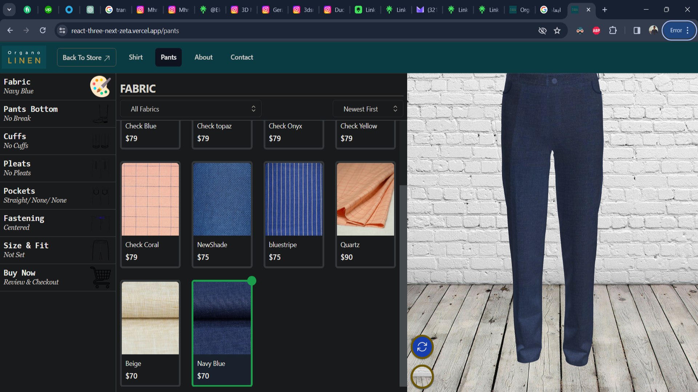698x392 pixels.
Task: Close the current browser tab
Action: (x=588, y=10)
